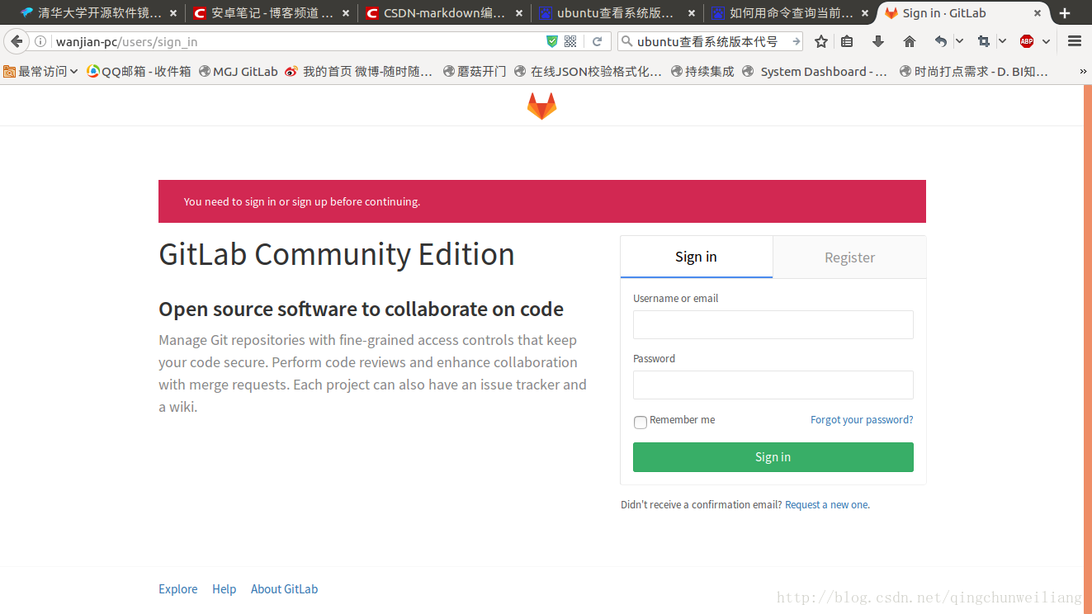Click the red sign-in required alert banner
The image size is (1092, 614).
pos(542,201)
